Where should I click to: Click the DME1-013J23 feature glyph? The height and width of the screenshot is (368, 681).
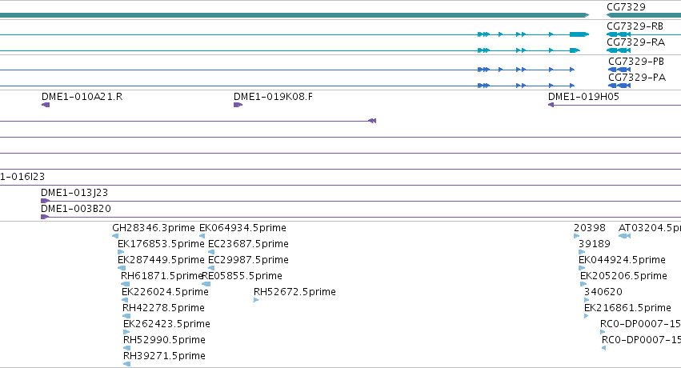click(x=45, y=201)
